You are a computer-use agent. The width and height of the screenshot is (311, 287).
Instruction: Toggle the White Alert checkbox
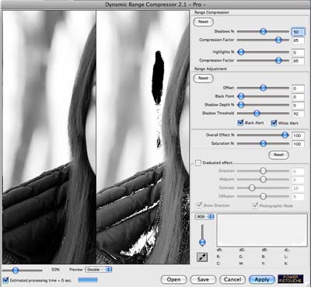(x=274, y=122)
